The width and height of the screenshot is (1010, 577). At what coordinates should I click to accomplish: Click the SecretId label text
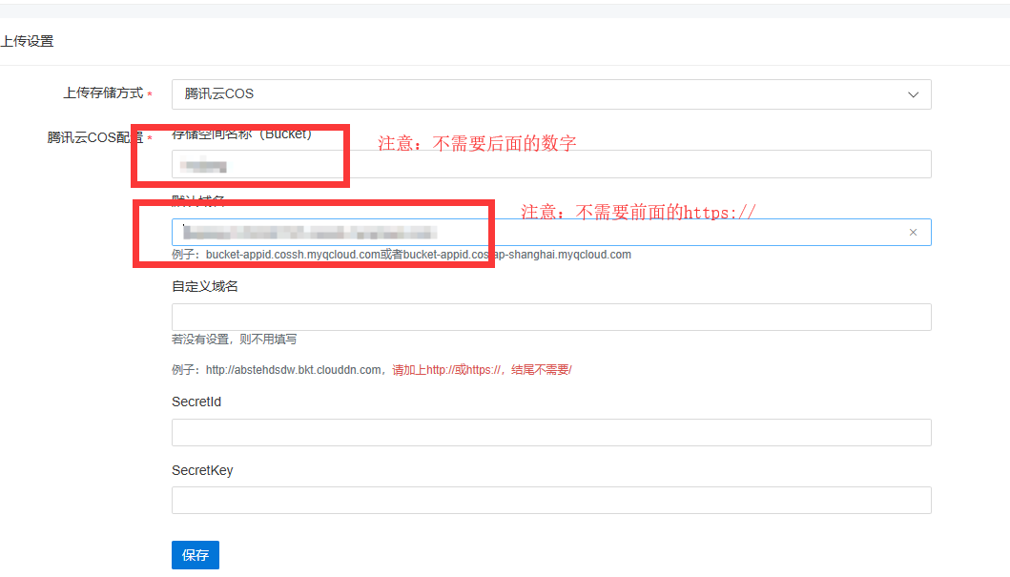point(196,402)
